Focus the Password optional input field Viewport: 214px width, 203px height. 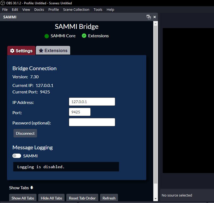coord(92,122)
